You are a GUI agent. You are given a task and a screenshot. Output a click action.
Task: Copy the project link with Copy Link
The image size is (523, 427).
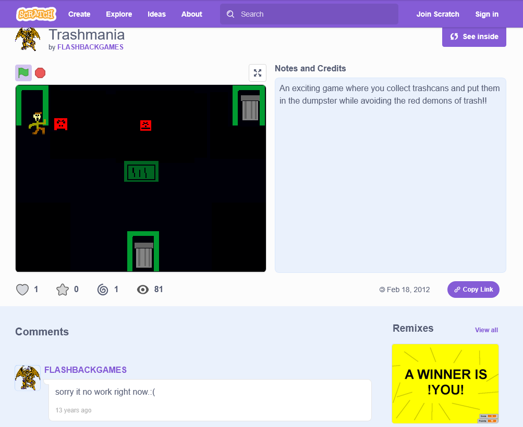pyautogui.click(x=473, y=290)
